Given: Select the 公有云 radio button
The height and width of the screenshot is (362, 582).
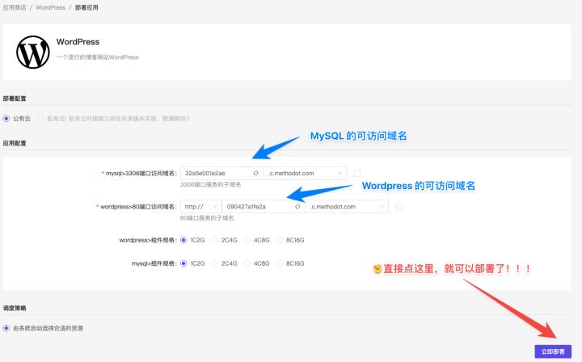Looking at the screenshot, I should [6, 119].
